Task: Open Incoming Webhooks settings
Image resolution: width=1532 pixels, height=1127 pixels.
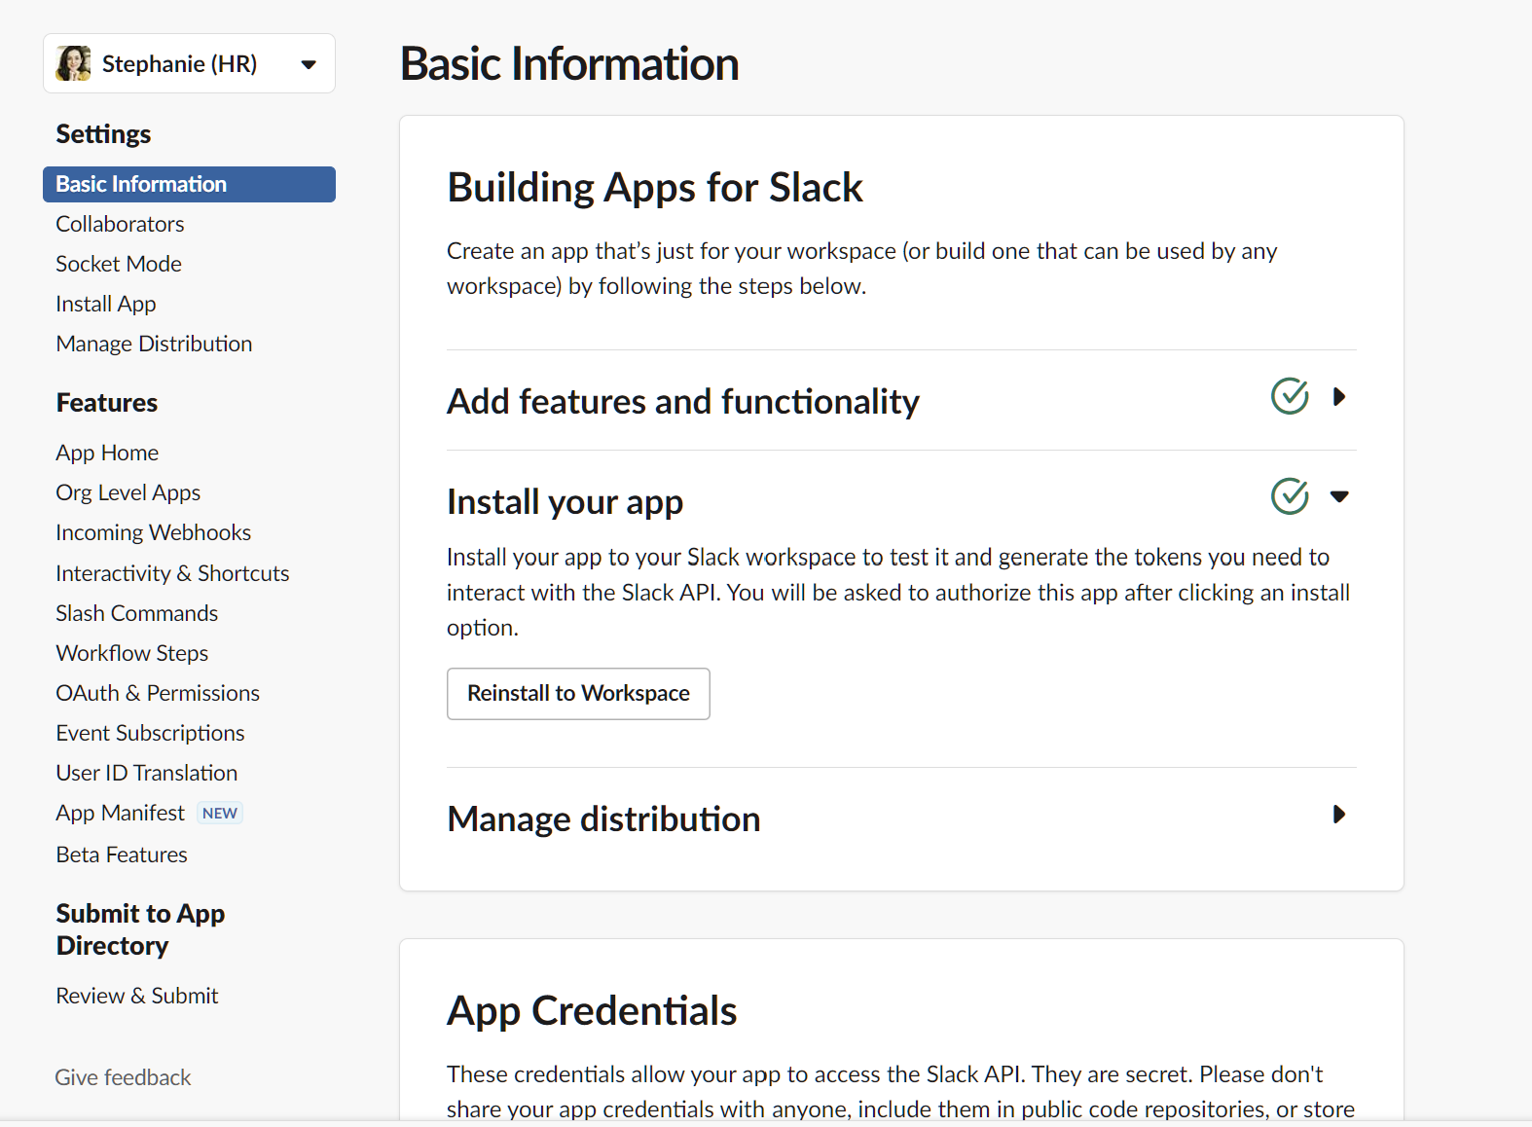Action: pyautogui.click(x=154, y=532)
